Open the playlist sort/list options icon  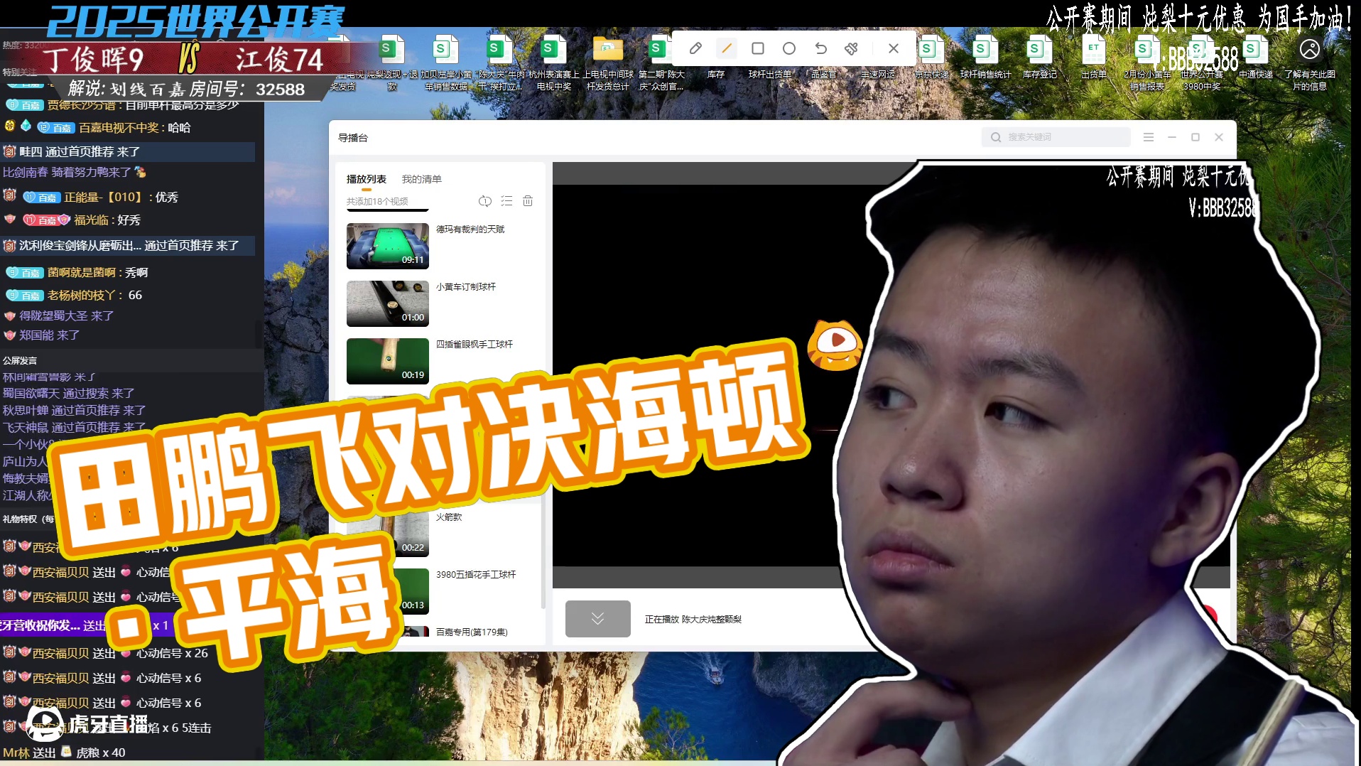click(506, 201)
